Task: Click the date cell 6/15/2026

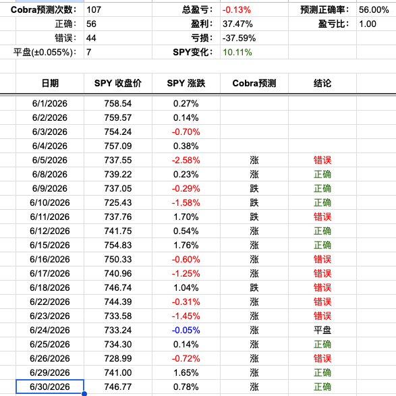Action: pyautogui.click(x=50, y=245)
